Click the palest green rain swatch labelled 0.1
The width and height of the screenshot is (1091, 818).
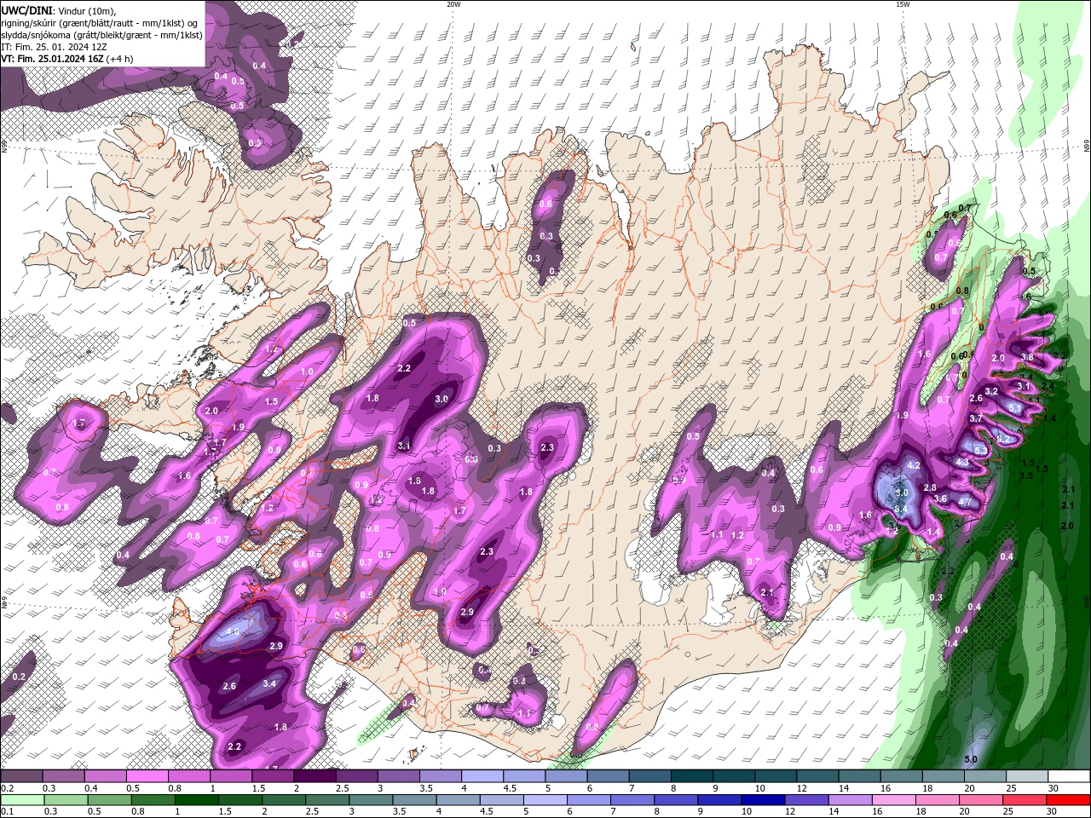21,800
